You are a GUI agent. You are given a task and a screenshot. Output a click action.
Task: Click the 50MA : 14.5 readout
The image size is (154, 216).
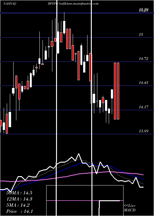(19, 193)
